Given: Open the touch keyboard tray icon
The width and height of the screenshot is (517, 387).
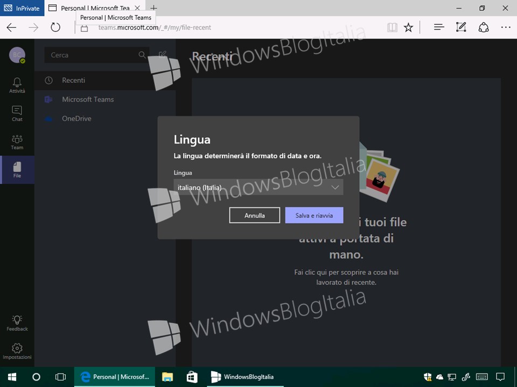Looking at the screenshot, I should (x=482, y=377).
